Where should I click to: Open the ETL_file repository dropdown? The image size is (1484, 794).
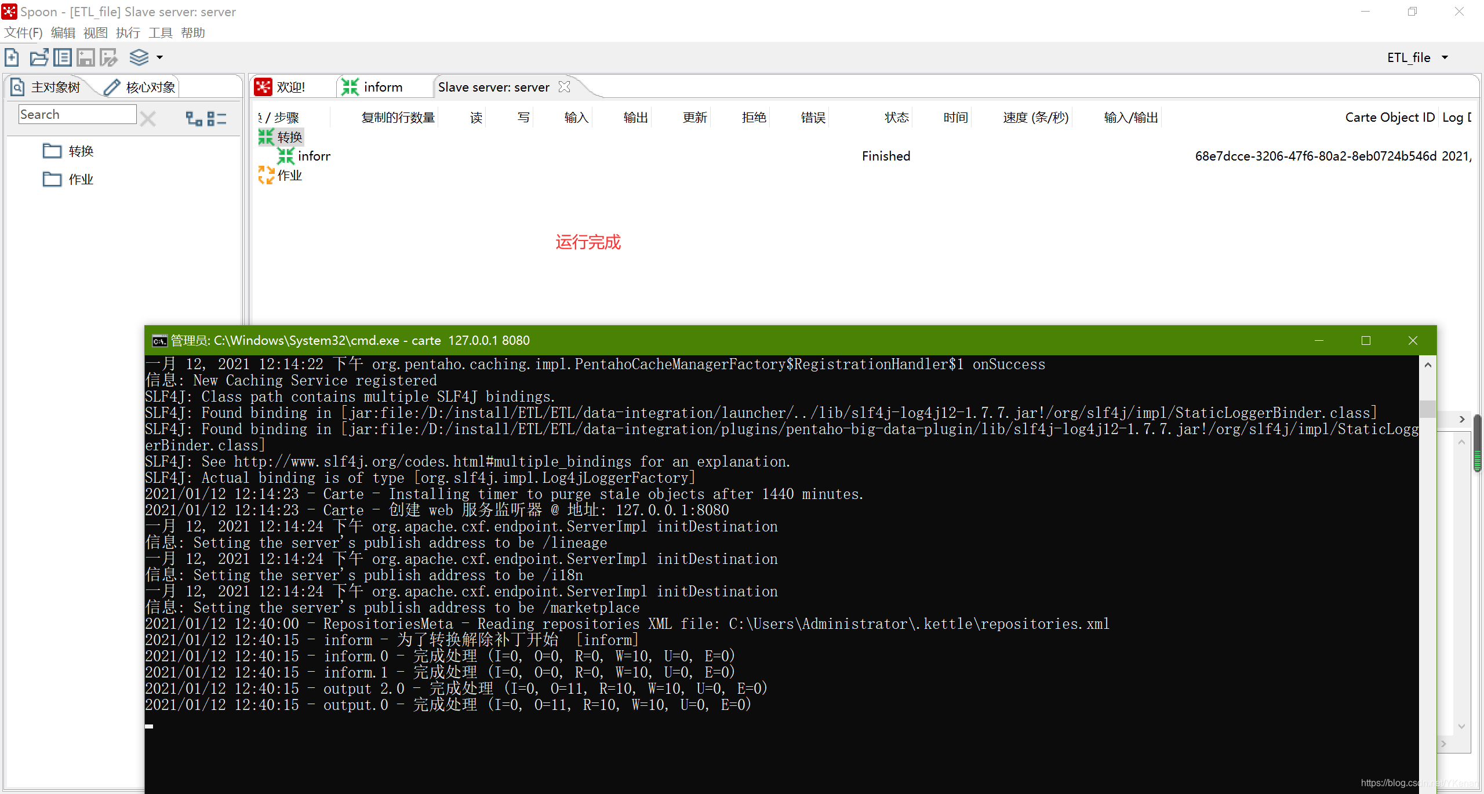click(1417, 57)
